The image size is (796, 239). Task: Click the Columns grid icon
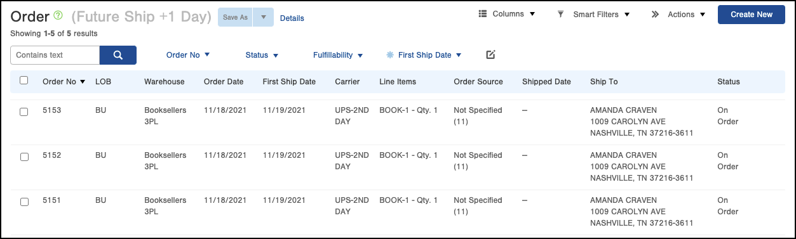point(482,14)
